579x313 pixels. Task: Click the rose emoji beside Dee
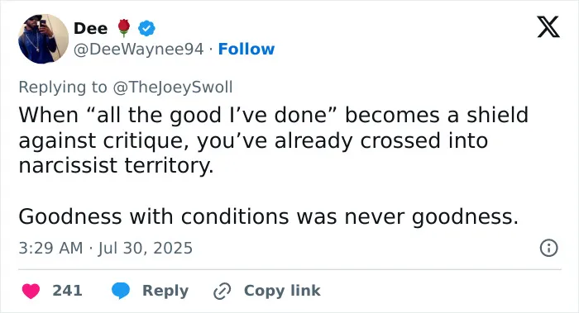124,28
